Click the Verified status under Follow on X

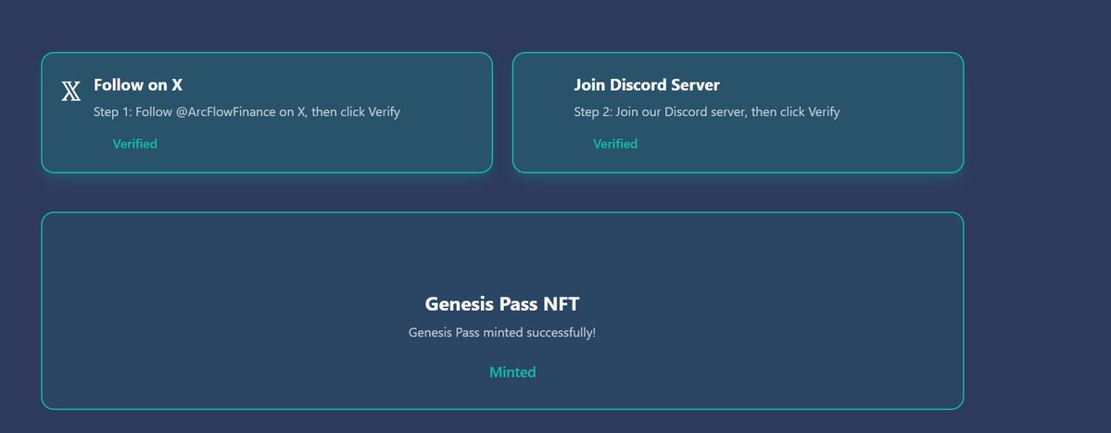coord(134,144)
